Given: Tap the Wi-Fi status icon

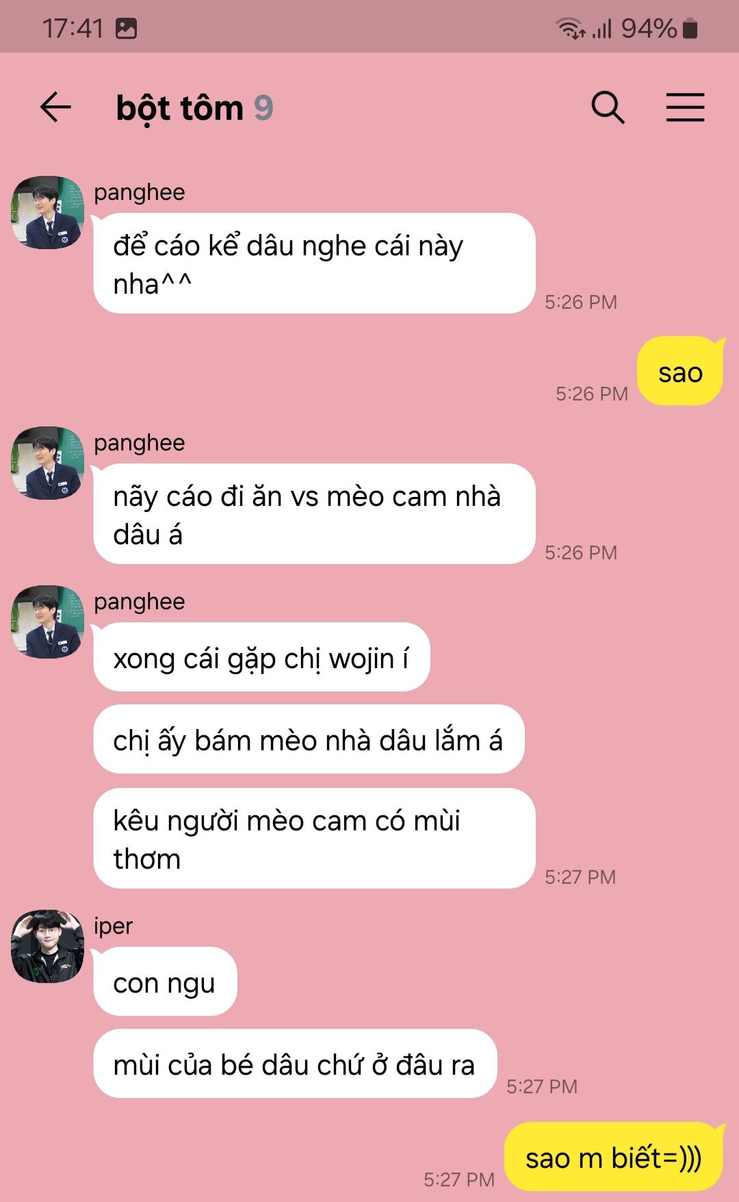Looking at the screenshot, I should (x=571, y=29).
